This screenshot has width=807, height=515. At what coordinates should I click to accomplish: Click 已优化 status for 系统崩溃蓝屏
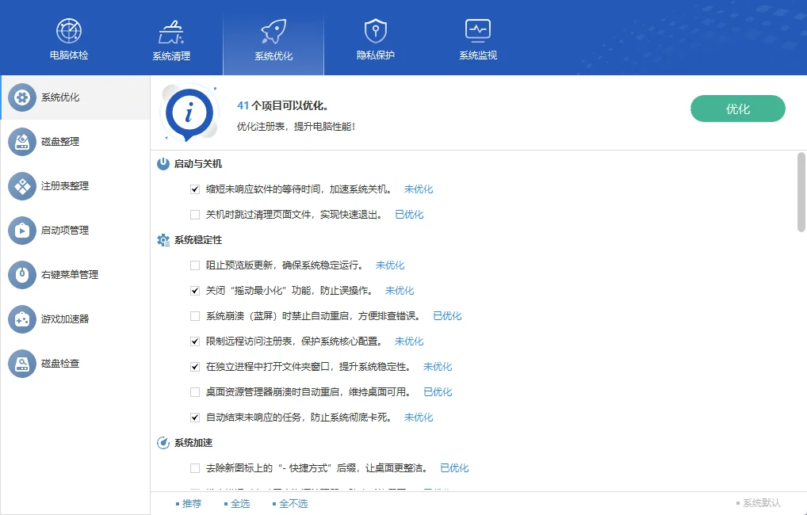coord(447,316)
